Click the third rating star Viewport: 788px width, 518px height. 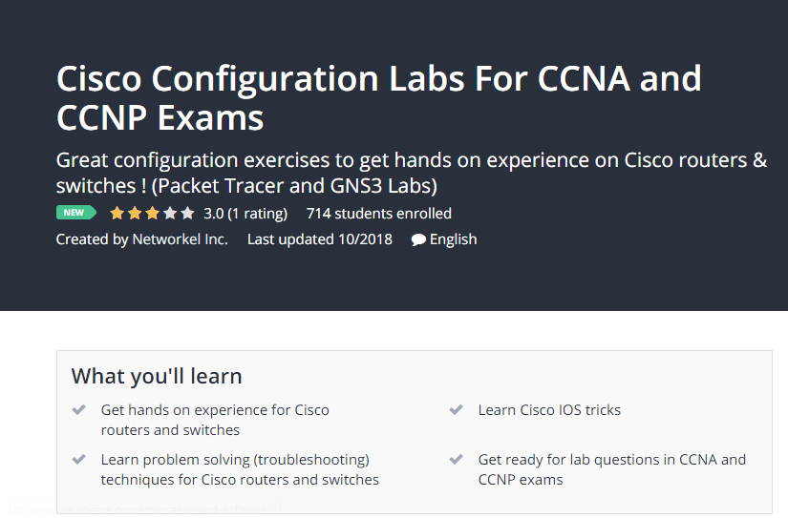(152, 214)
